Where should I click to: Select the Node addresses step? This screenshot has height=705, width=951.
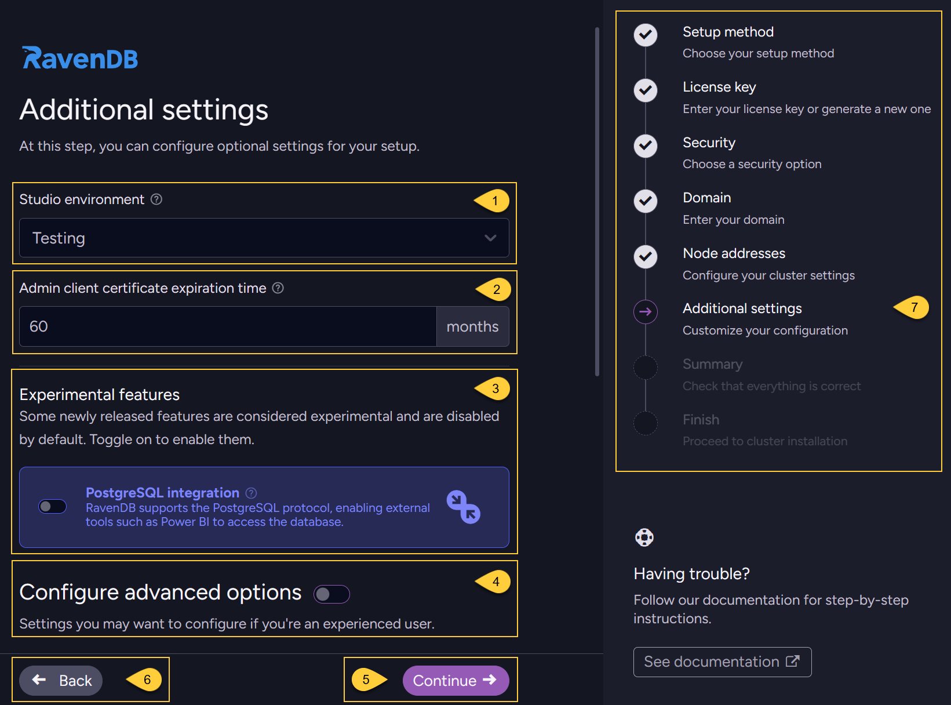click(734, 253)
